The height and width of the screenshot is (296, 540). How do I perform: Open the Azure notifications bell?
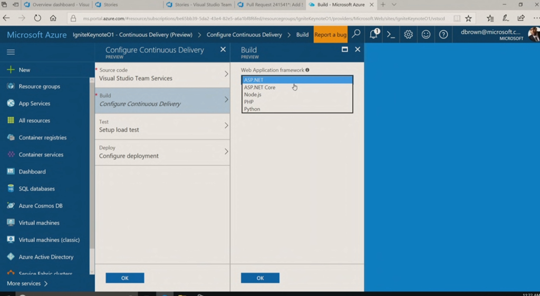(373, 35)
